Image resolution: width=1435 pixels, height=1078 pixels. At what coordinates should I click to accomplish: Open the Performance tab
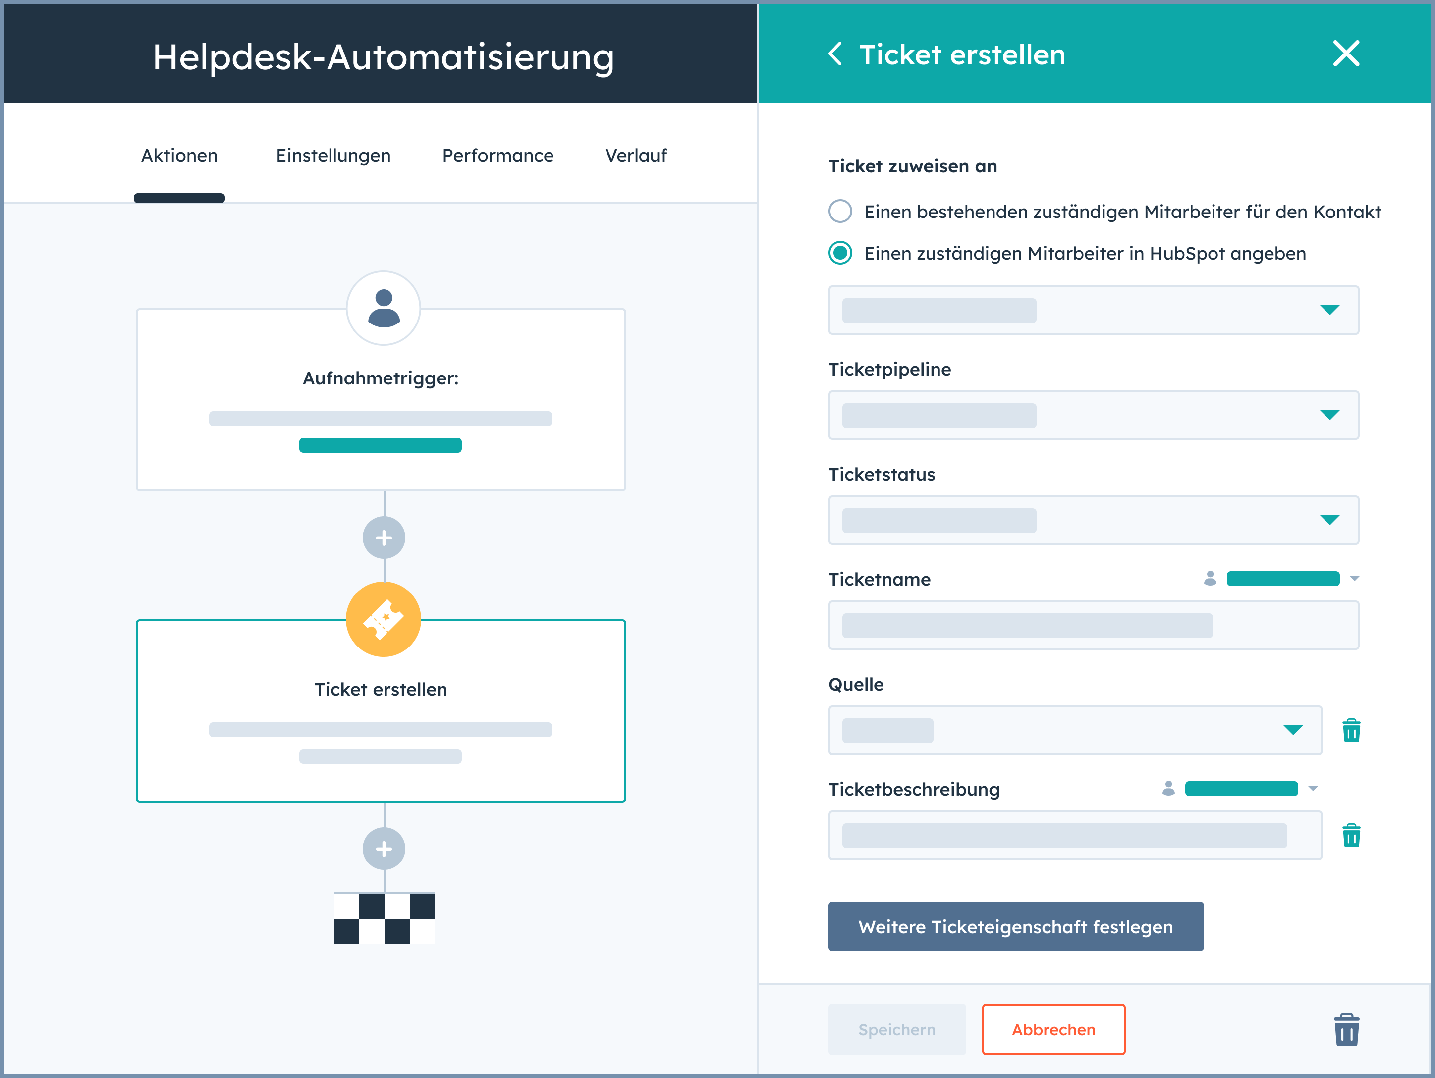497,155
